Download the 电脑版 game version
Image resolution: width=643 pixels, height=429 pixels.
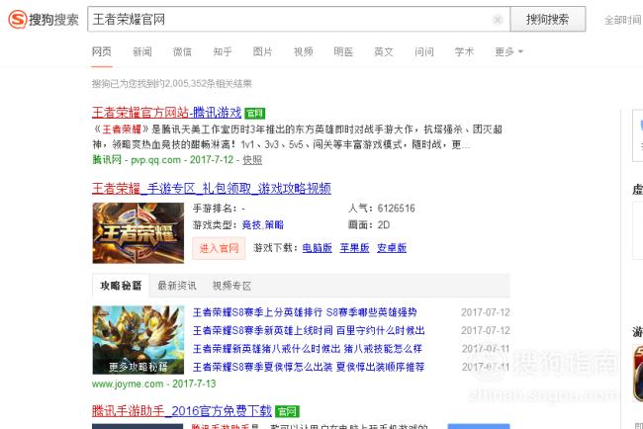tap(317, 248)
